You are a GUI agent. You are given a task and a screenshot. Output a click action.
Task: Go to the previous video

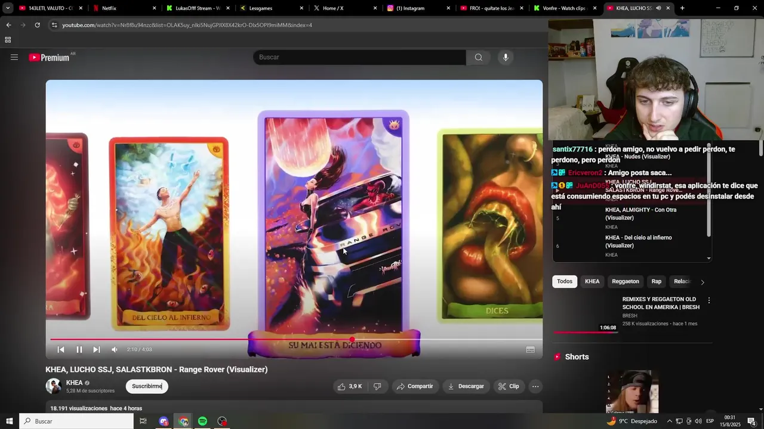pos(61,350)
